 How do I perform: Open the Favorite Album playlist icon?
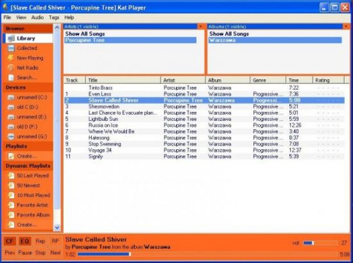pos(11,215)
